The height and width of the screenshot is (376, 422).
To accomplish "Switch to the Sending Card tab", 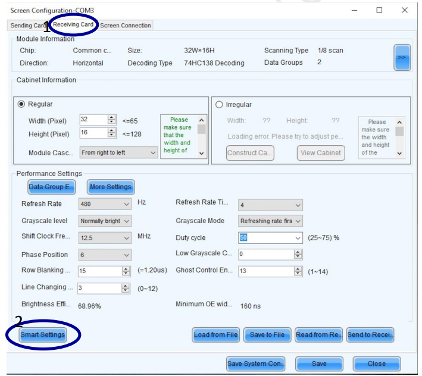I will coord(28,26).
